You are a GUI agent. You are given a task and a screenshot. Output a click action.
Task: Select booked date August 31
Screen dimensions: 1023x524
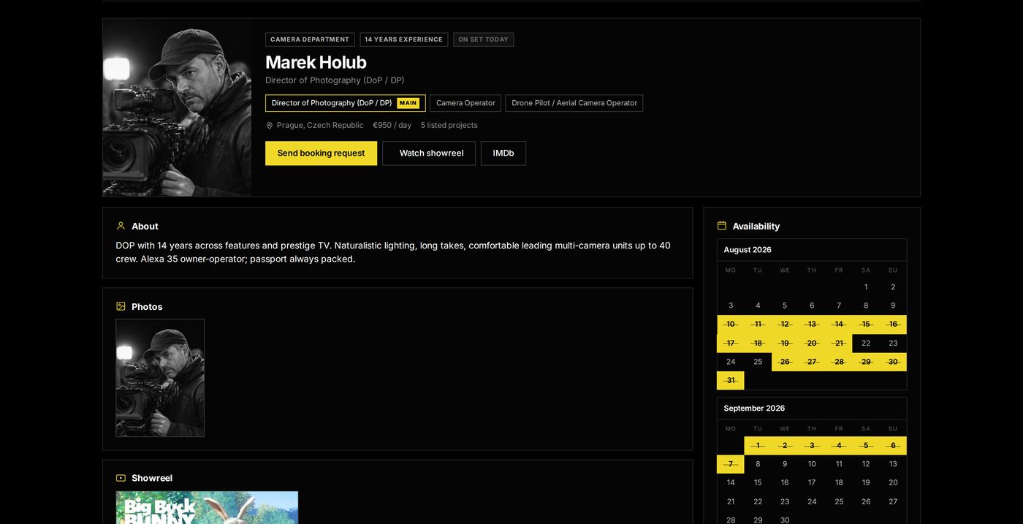731,381
